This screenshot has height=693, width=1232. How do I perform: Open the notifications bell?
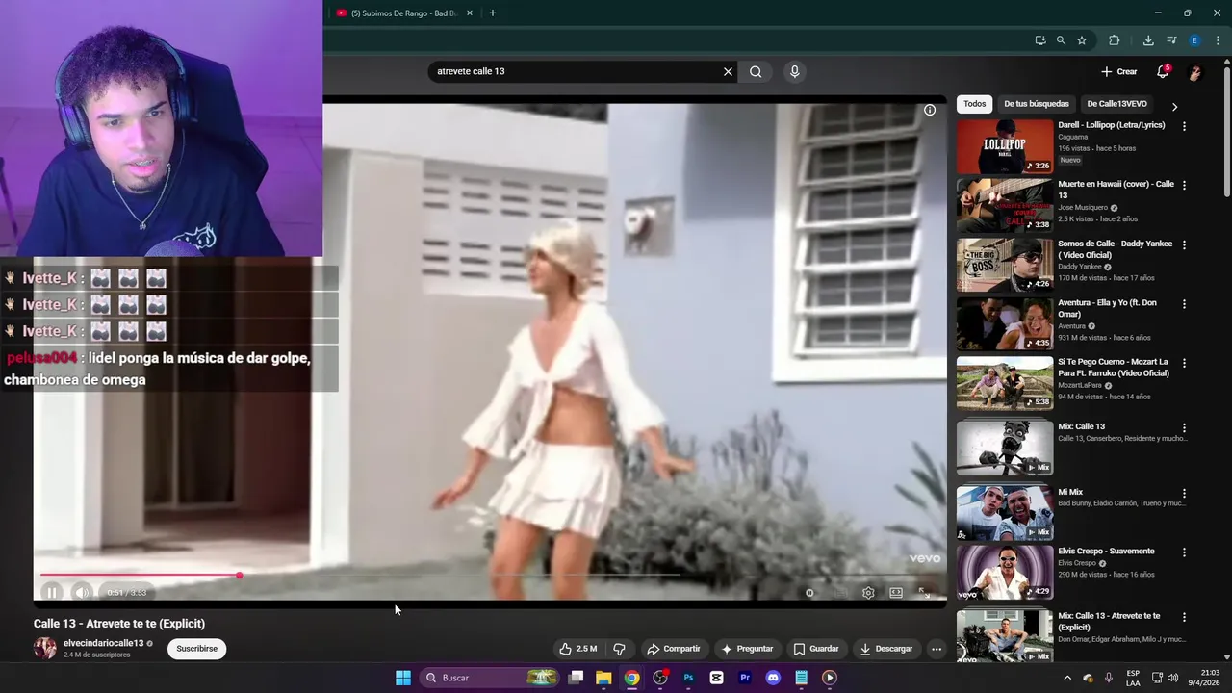pyautogui.click(x=1163, y=71)
